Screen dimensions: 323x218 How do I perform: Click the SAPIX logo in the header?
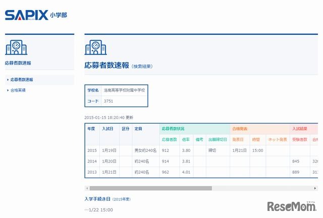click(26, 15)
